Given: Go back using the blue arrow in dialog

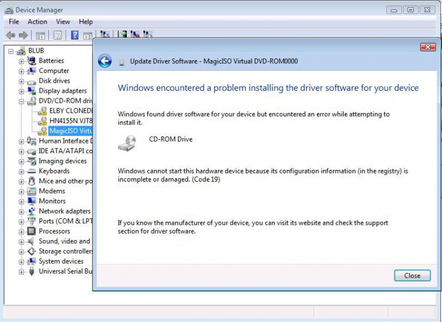Looking at the screenshot, I should [x=104, y=61].
